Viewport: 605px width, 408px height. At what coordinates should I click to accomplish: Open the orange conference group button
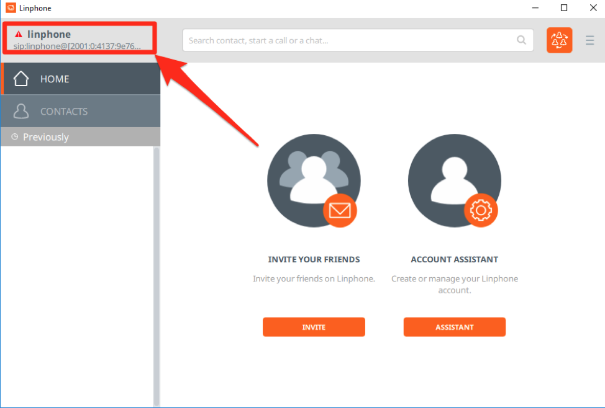pos(559,40)
